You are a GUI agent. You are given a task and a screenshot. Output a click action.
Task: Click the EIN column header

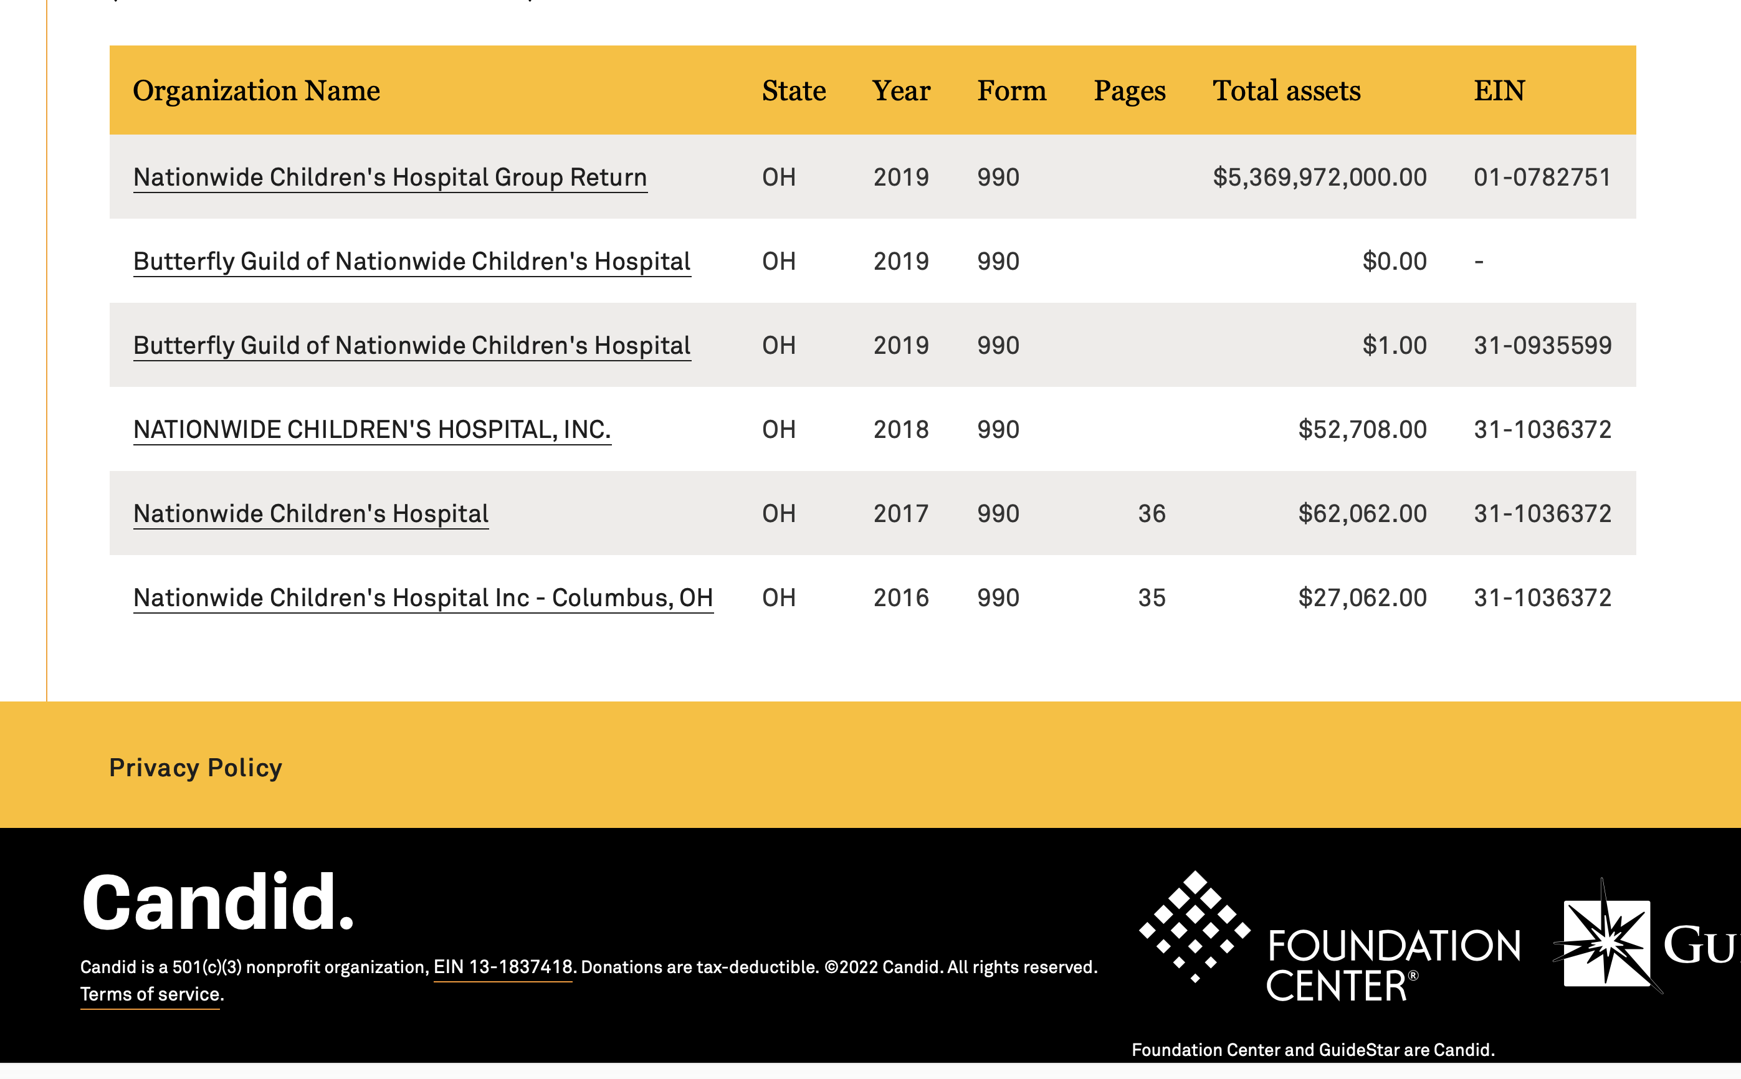1499,90
